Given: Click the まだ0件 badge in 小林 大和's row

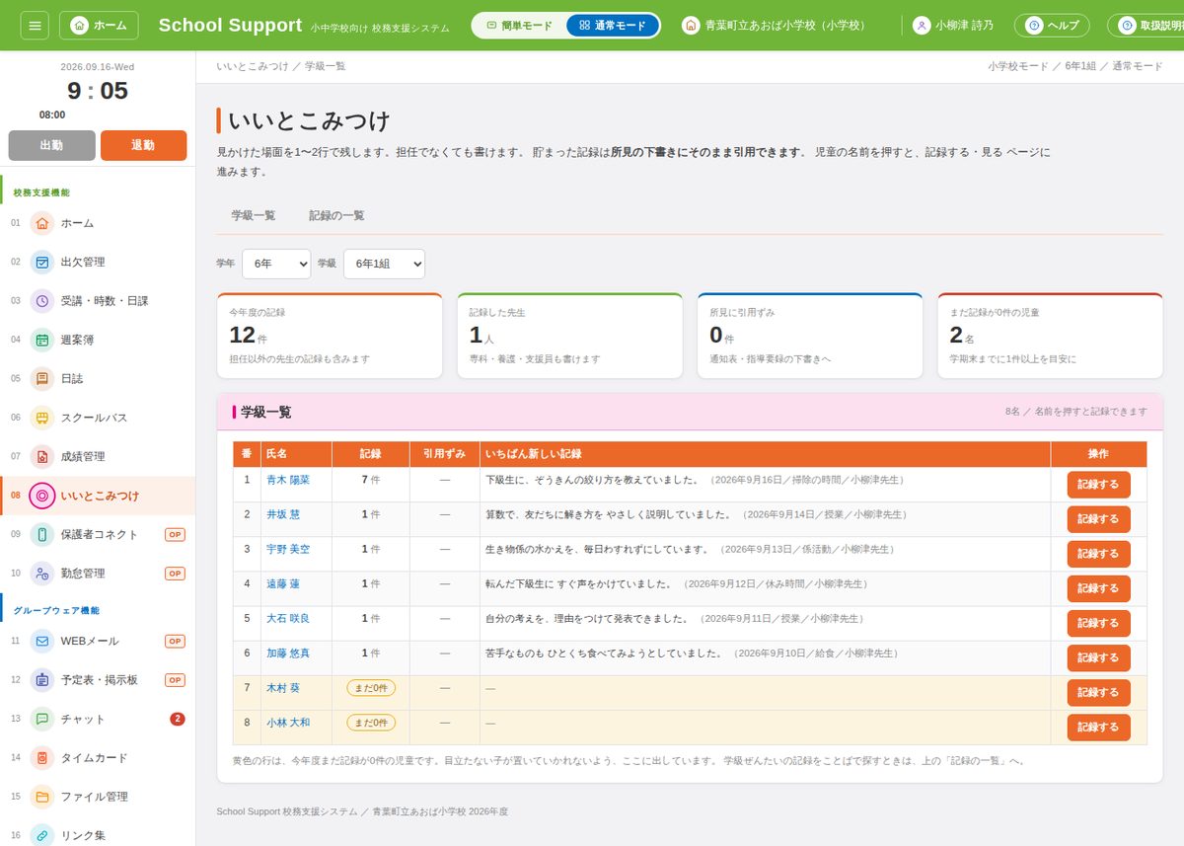Looking at the screenshot, I should [371, 723].
